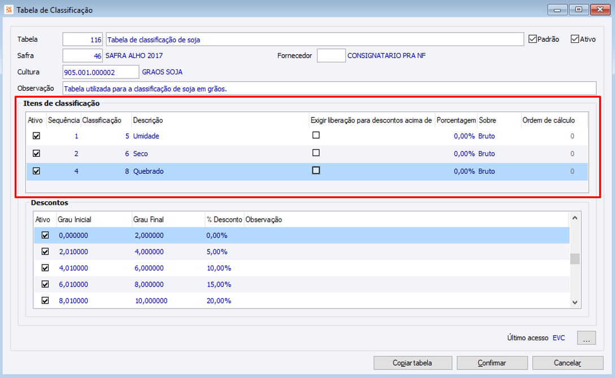
Task: Toggle the Padrão checkbox
Action: coord(532,39)
